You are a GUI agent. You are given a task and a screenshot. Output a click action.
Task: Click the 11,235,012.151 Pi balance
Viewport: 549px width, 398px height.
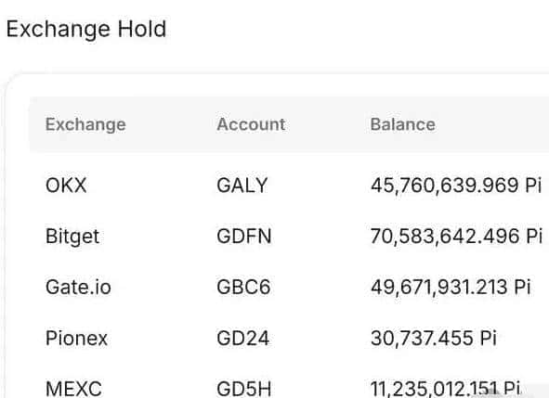coord(445,389)
